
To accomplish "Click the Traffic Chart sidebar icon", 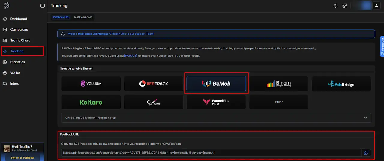I will point(5,40).
